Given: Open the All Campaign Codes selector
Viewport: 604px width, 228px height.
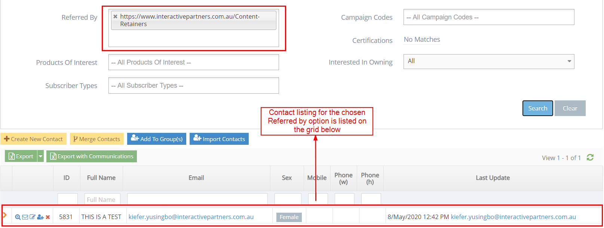Looking at the screenshot, I should click(488, 17).
